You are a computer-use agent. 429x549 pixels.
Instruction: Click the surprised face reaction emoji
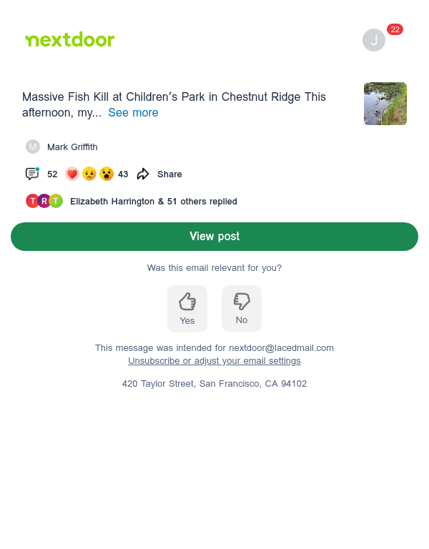pos(107,174)
